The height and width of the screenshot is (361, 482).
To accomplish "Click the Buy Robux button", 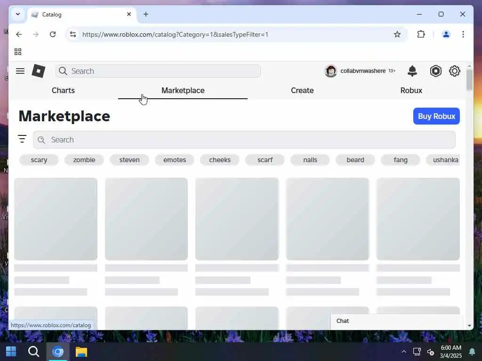I will click(436, 116).
